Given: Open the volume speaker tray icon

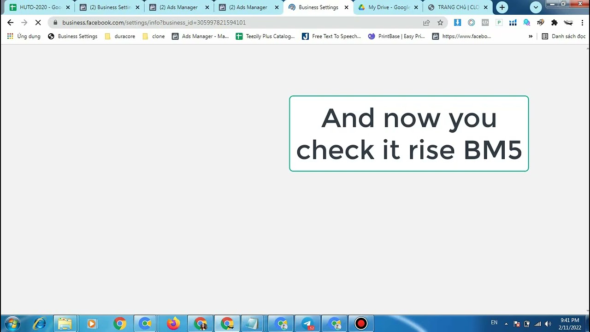Looking at the screenshot, I should pos(548,324).
